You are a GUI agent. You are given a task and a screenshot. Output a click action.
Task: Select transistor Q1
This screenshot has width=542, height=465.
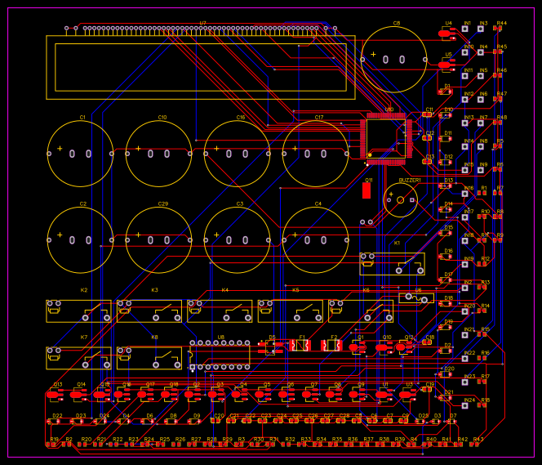[x=358, y=347]
